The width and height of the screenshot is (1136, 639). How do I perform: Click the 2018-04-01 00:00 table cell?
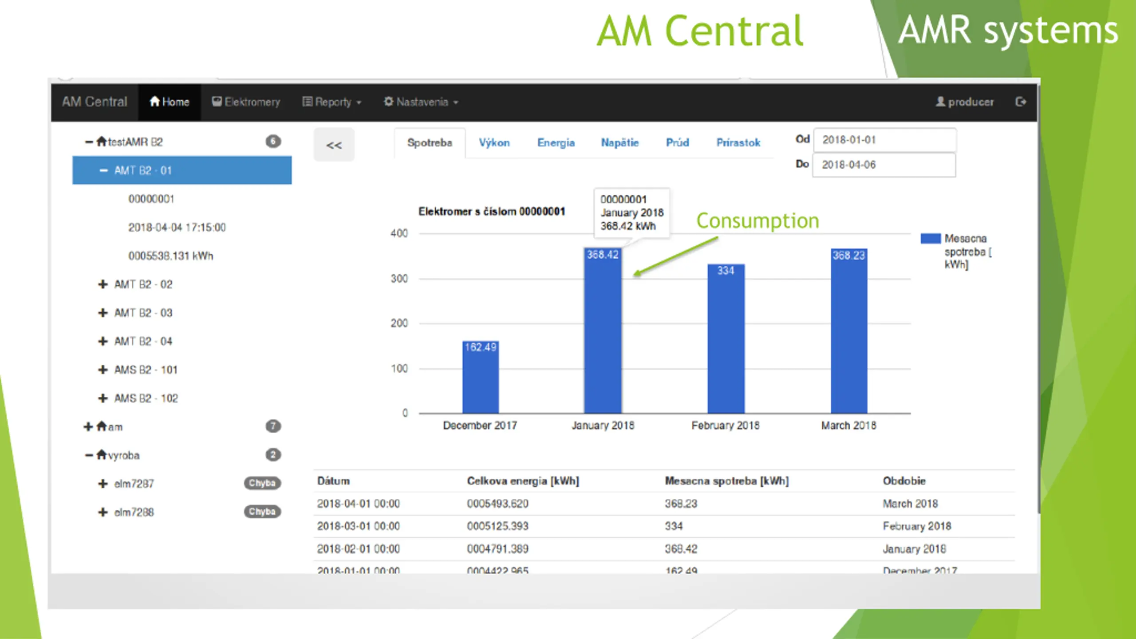coord(358,504)
